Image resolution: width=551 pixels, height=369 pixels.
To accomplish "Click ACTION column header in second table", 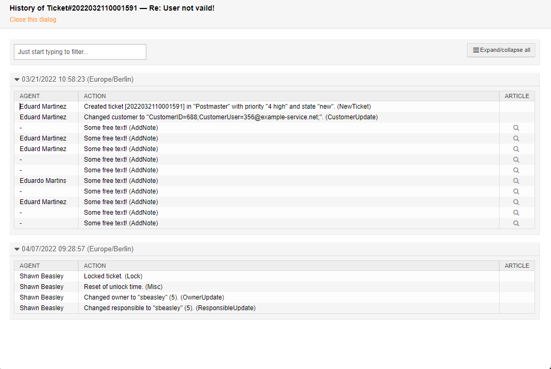I will pos(95,266).
